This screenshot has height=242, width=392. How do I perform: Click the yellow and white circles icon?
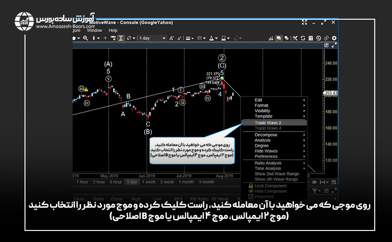coord(287,38)
